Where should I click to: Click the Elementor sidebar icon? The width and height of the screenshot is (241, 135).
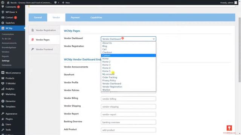[3, 101]
